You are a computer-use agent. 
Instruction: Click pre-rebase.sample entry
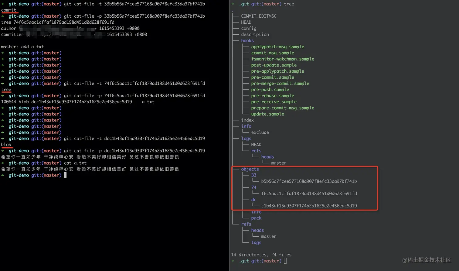coord(273,96)
